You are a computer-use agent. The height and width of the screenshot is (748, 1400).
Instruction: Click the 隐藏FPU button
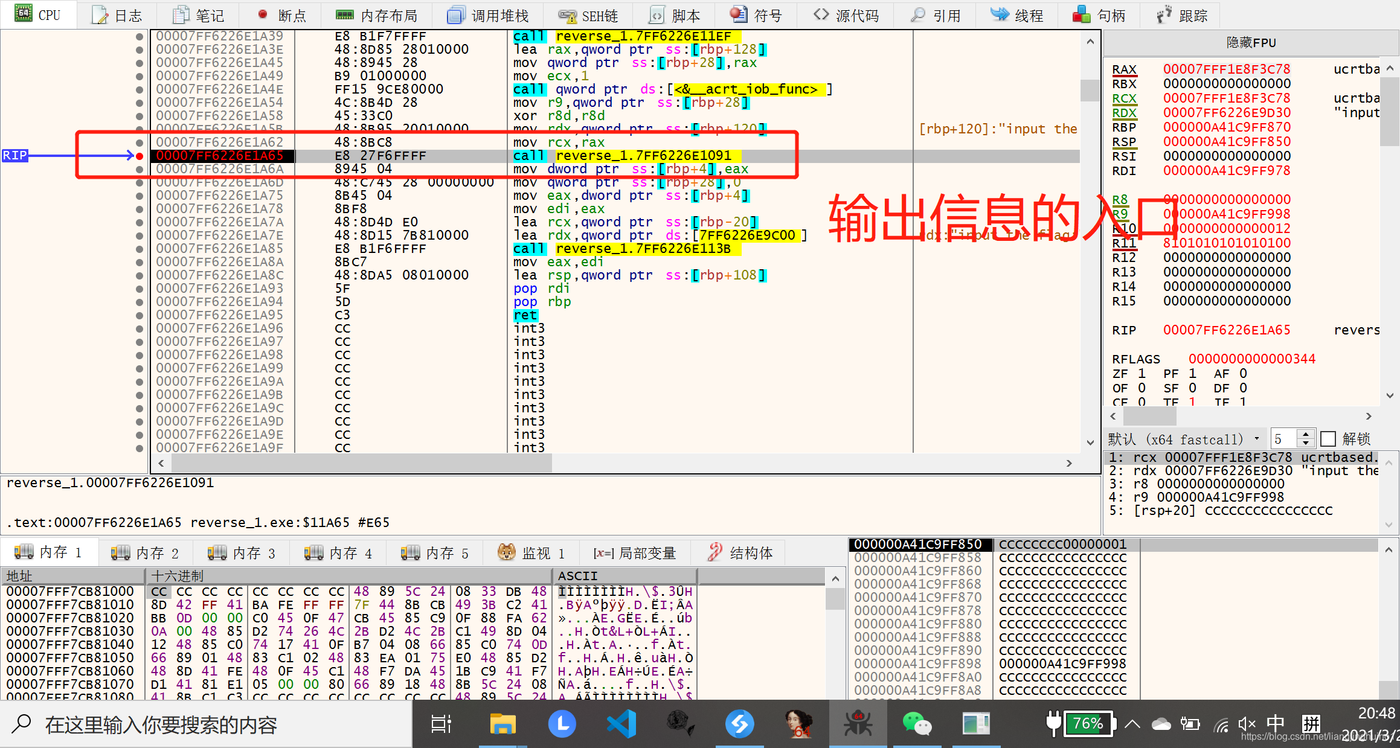(x=1250, y=42)
